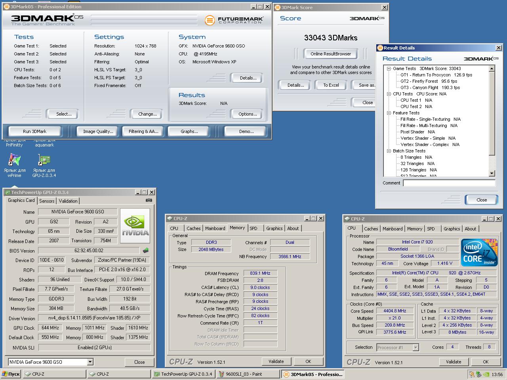507x380 pixels.
Task: Open Caches tab in the processor CPU-Z window
Action: 371,229
